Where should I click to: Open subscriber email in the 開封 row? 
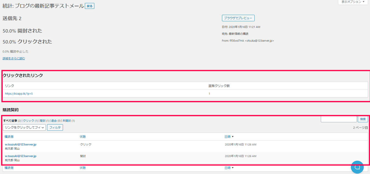coord(21,156)
